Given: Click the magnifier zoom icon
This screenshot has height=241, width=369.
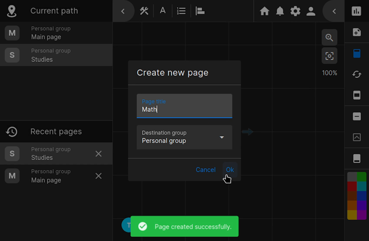Looking at the screenshot, I should point(329,38).
